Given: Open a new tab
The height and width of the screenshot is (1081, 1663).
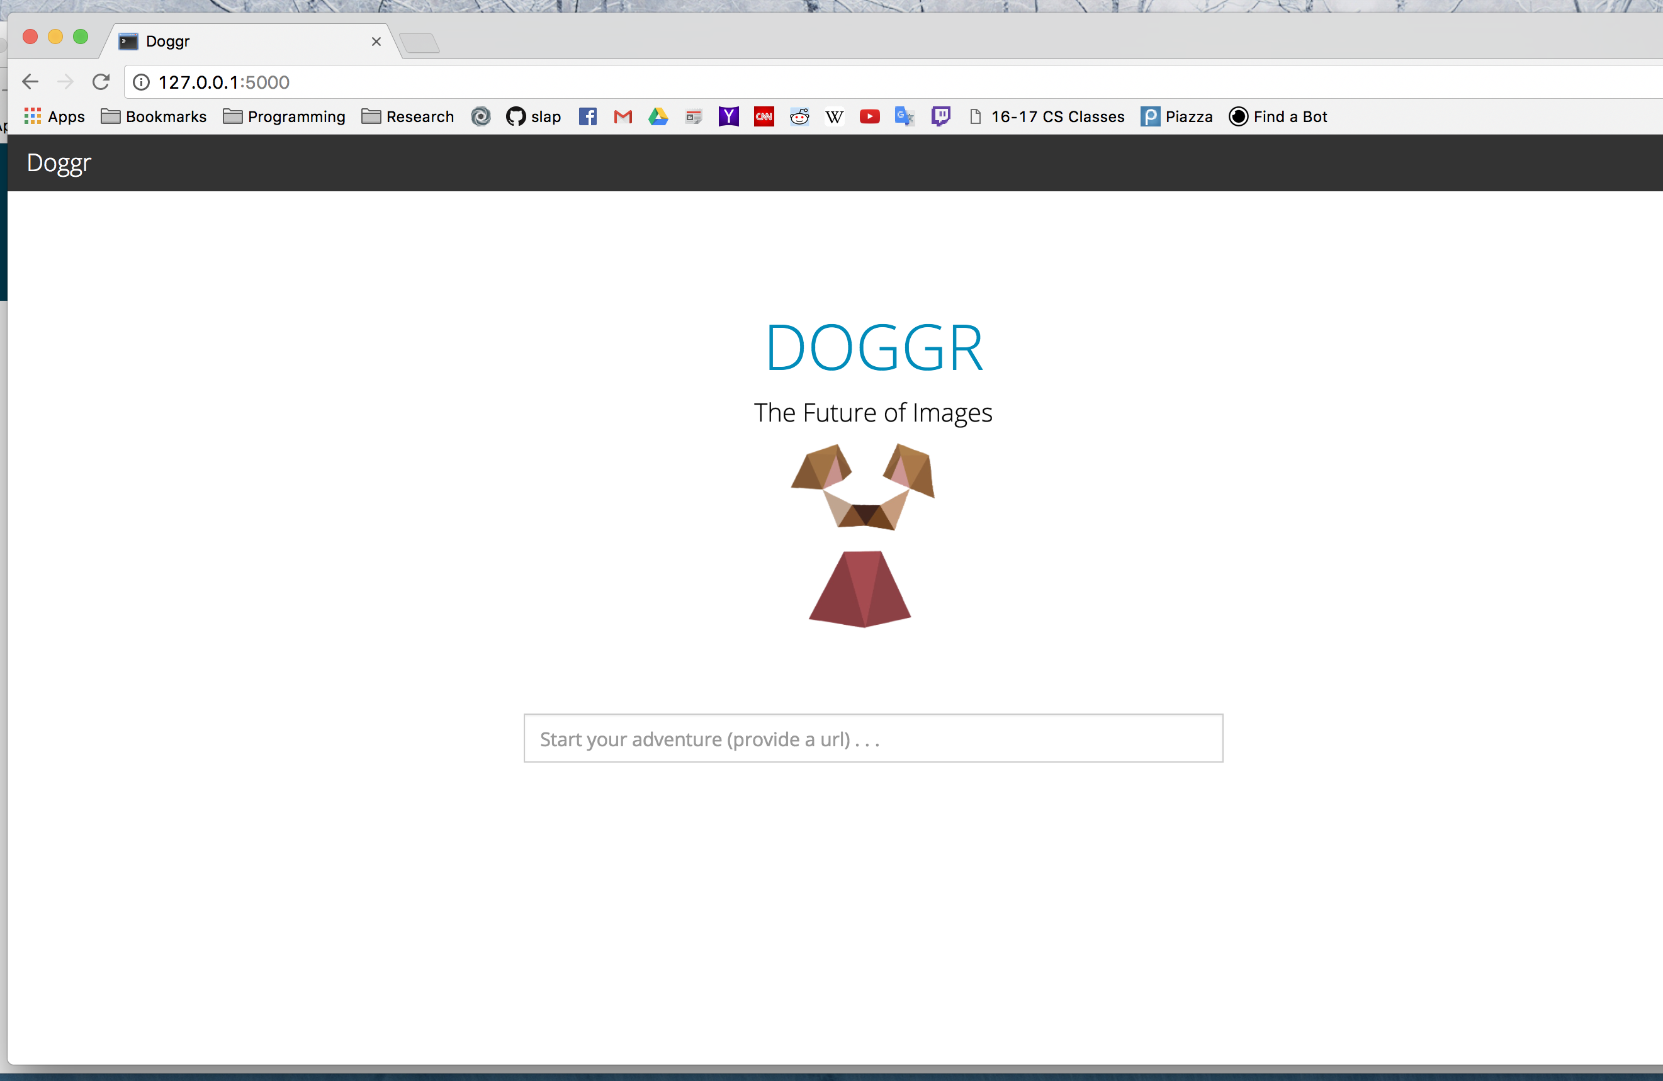Looking at the screenshot, I should click(420, 43).
